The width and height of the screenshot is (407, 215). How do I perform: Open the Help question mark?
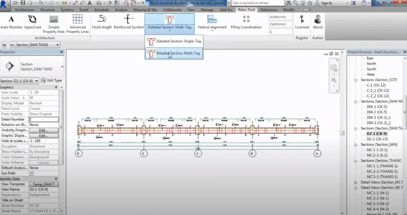click(x=364, y=3)
